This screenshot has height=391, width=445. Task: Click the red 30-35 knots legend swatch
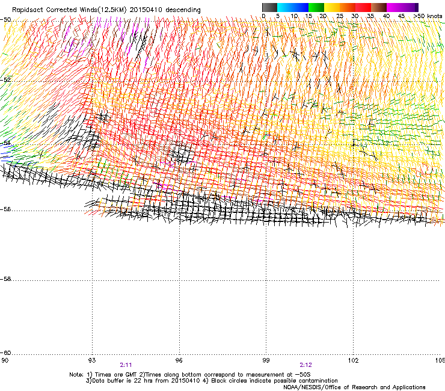(x=363, y=7)
